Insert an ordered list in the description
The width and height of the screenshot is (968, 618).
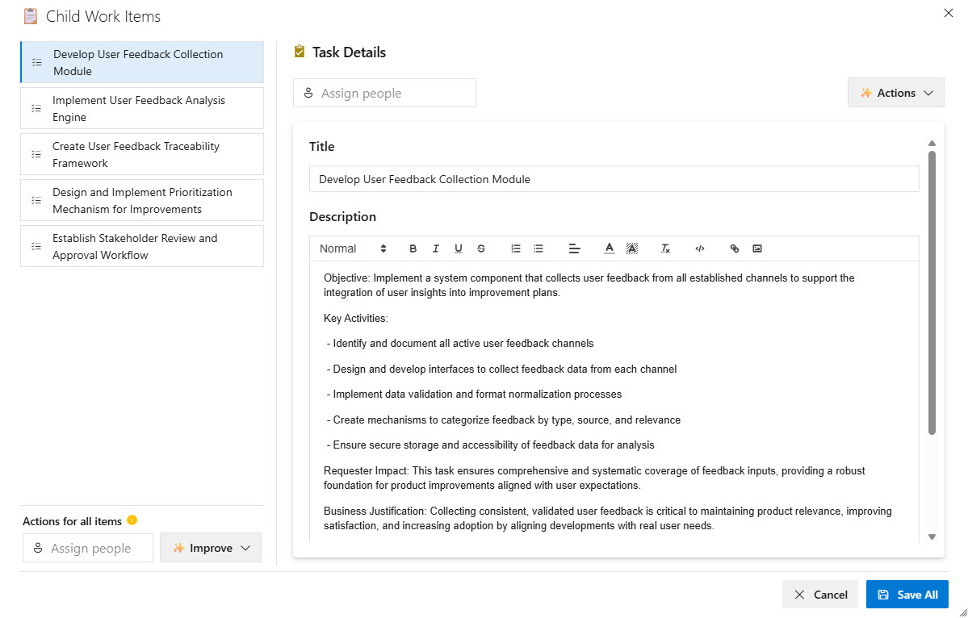pos(516,248)
